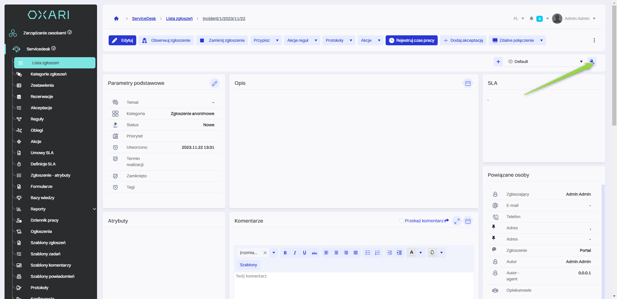Go to ServiceDesk breadcrumb link
The image size is (617, 299).
144,19
